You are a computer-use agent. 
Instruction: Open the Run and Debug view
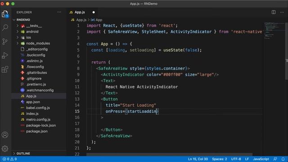point(5,55)
